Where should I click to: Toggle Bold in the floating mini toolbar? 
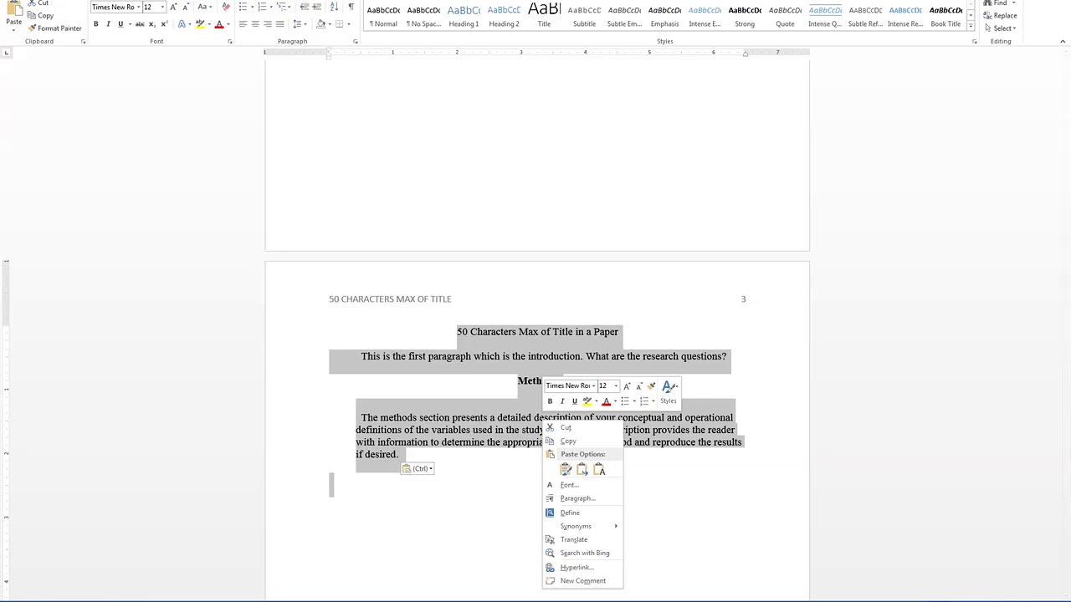click(x=550, y=401)
